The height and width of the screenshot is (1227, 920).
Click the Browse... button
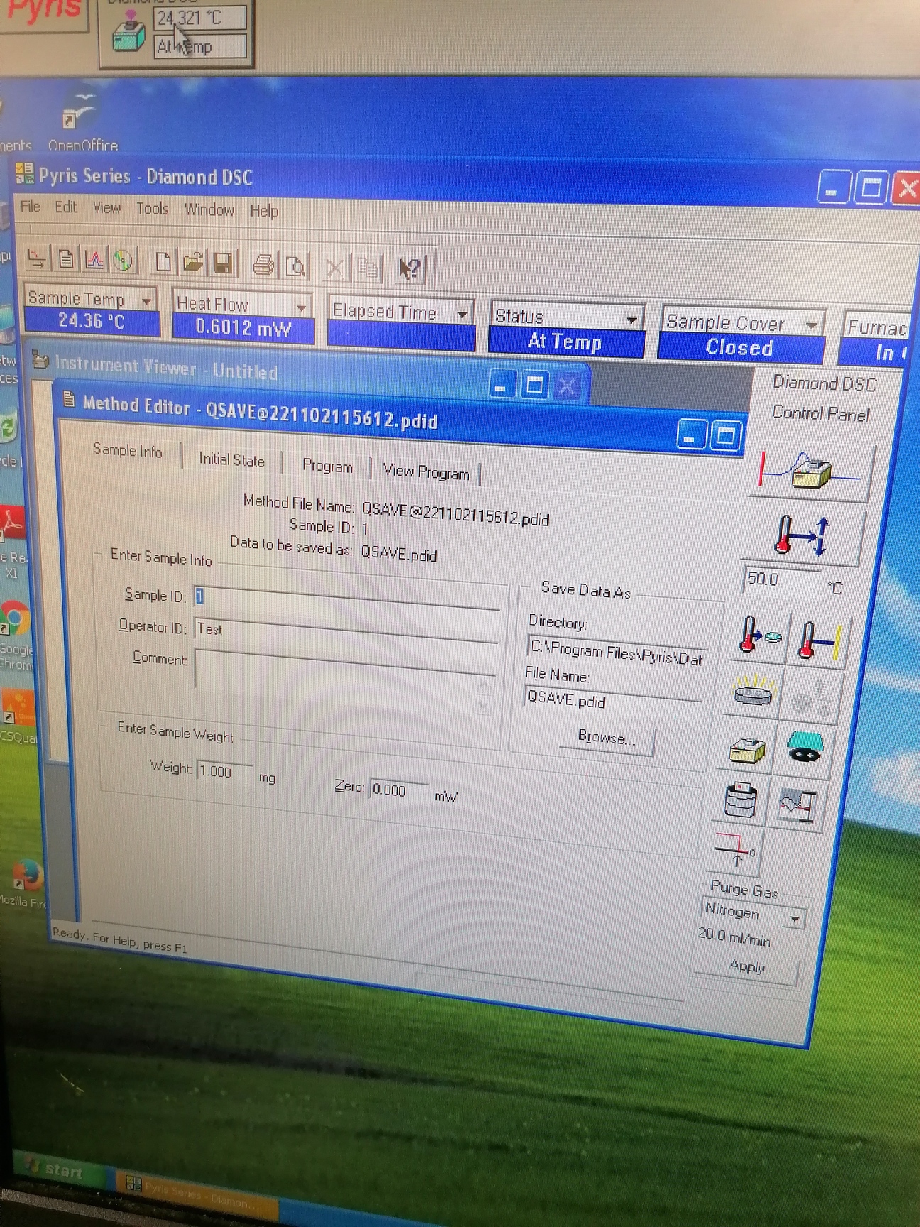click(x=606, y=738)
